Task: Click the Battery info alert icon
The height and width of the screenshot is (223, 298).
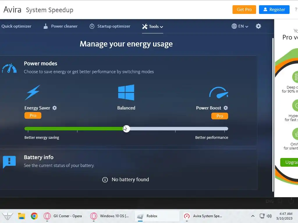Action: (x=9, y=162)
